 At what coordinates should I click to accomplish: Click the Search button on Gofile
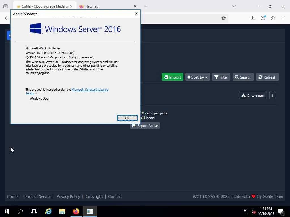[243, 77]
